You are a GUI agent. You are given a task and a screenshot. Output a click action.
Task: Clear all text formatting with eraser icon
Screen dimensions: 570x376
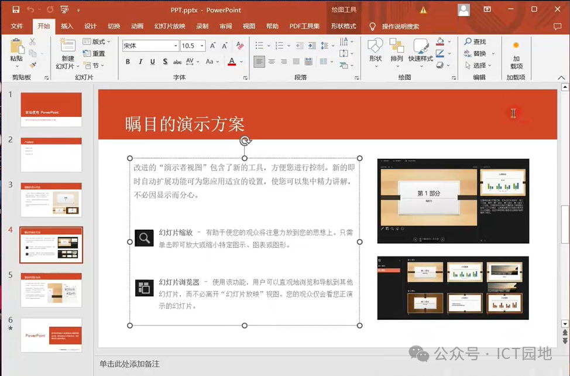240,46
